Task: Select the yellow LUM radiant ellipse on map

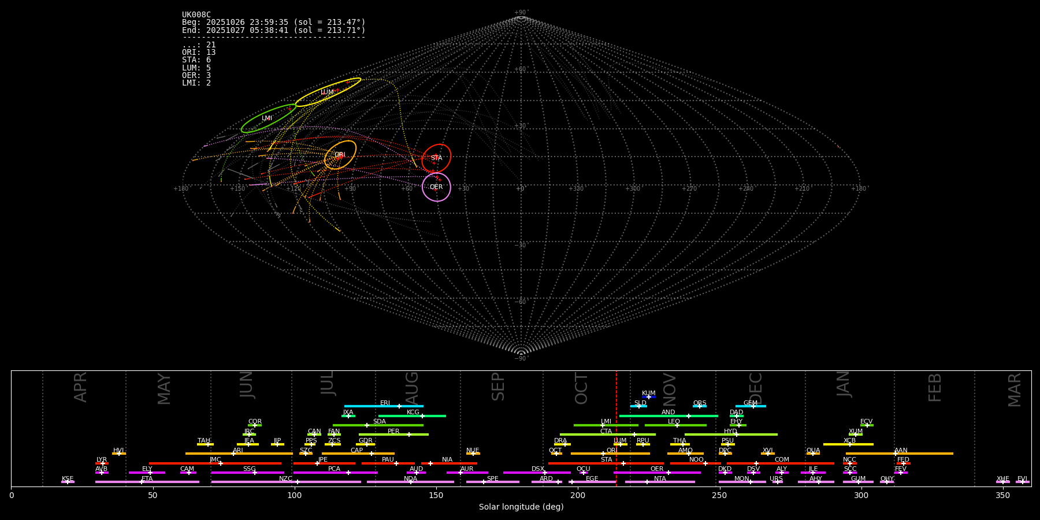Action: [x=328, y=92]
